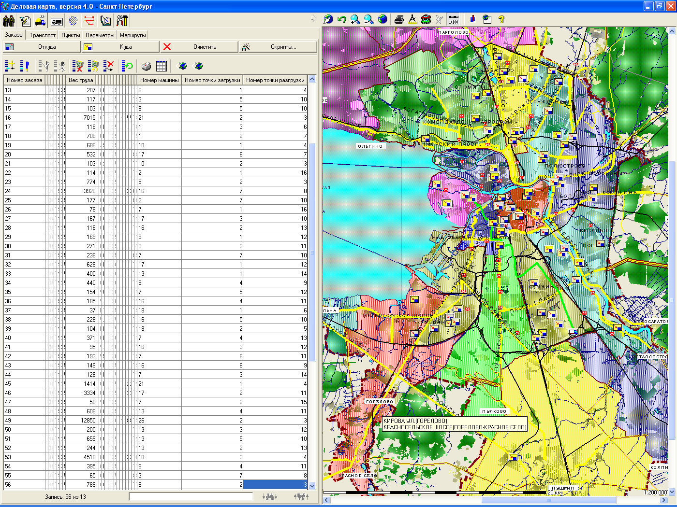Click the map print printer icon

click(399, 19)
